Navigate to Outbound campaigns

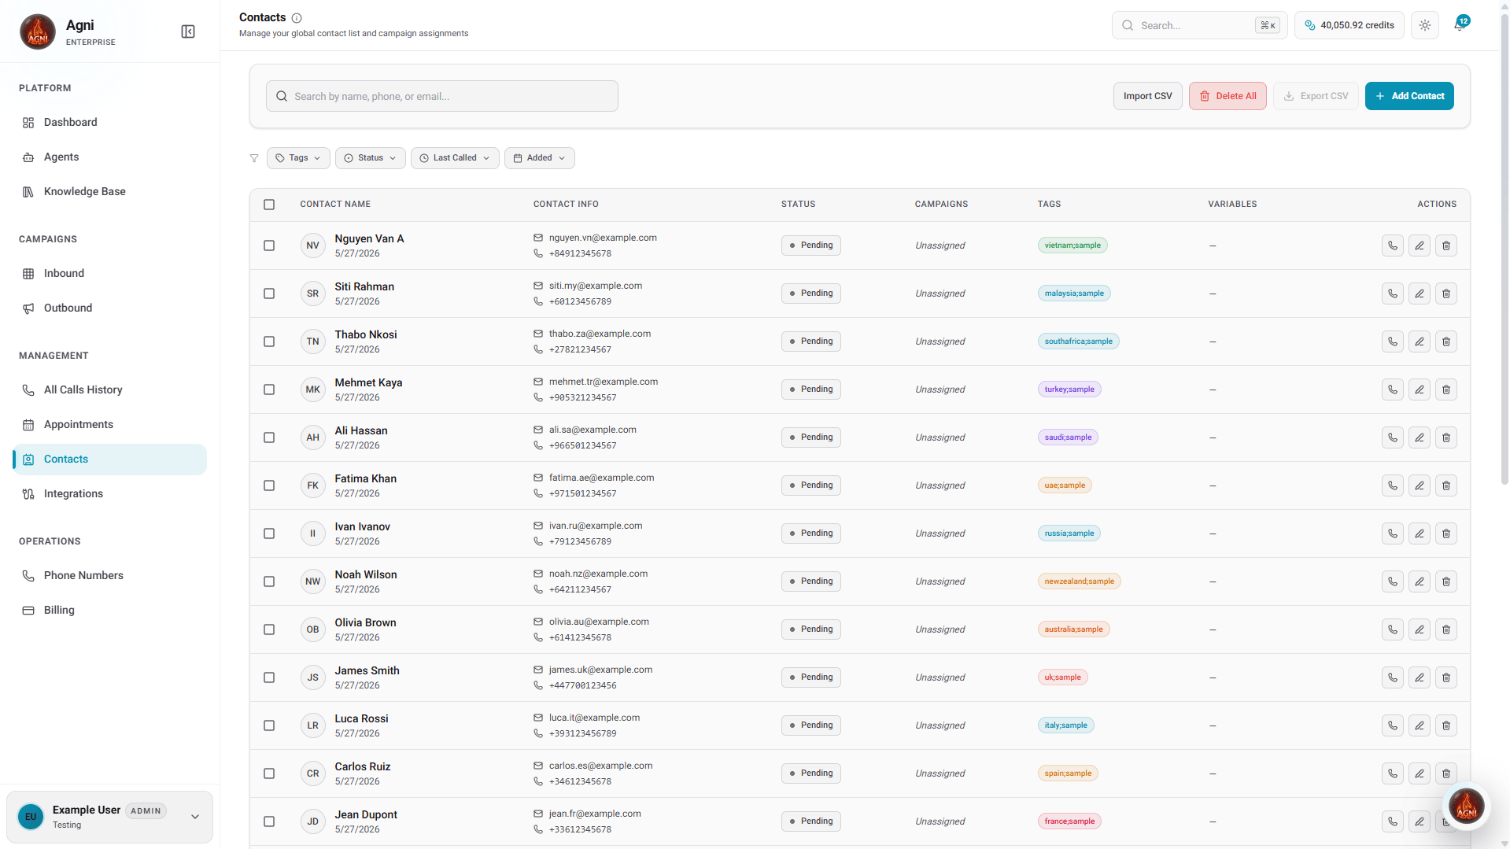(109, 308)
